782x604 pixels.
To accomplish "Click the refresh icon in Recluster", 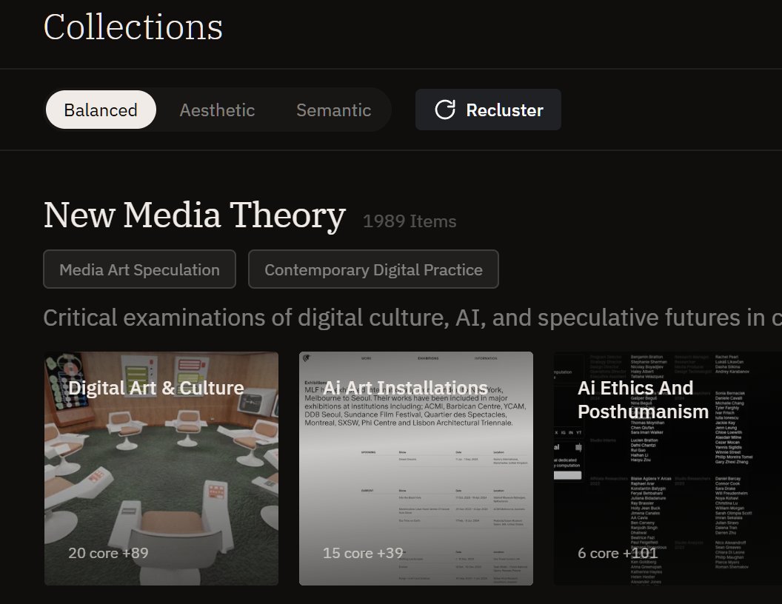I will point(445,110).
